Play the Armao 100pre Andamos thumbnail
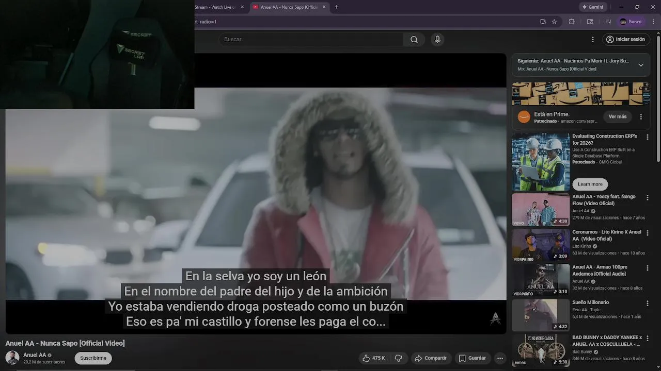The image size is (661, 371). 541,280
